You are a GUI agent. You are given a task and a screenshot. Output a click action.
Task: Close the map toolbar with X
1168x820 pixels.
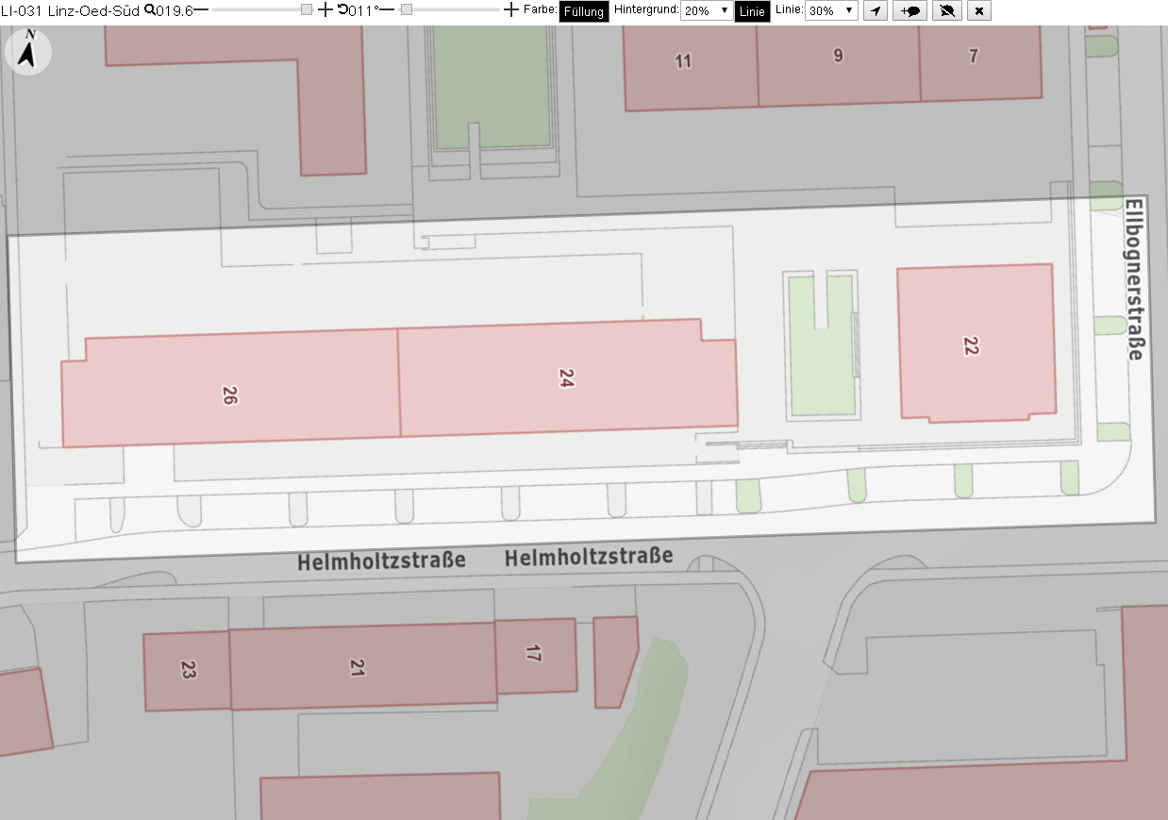[978, 10]
